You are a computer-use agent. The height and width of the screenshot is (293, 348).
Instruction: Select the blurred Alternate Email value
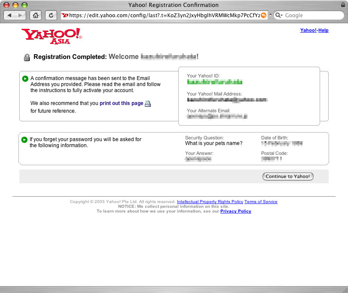point(217,116)
